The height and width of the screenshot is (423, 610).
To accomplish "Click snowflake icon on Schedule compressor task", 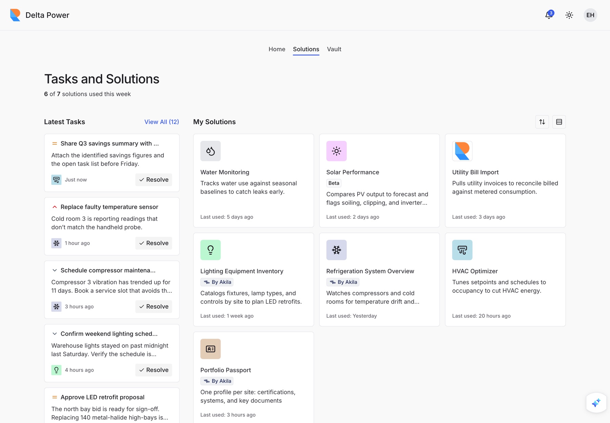I will [56, 307].
